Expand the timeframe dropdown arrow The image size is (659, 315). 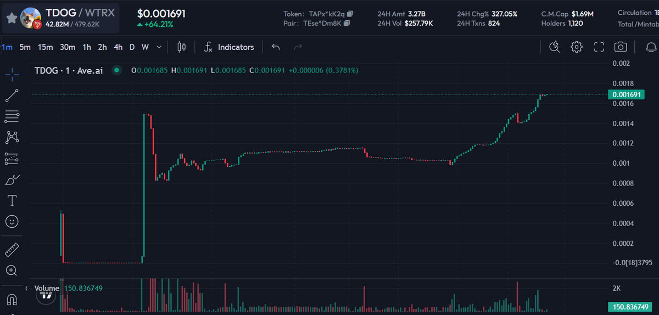point(159,47)
